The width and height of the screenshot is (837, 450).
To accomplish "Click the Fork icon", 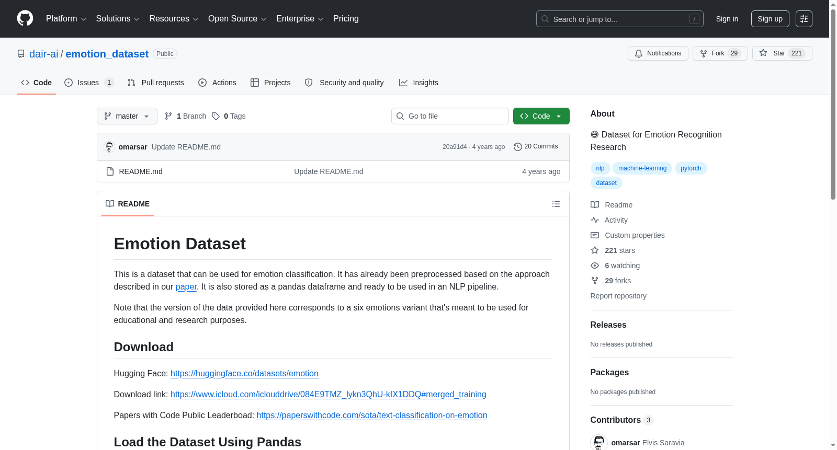I will tap(704, 53).
